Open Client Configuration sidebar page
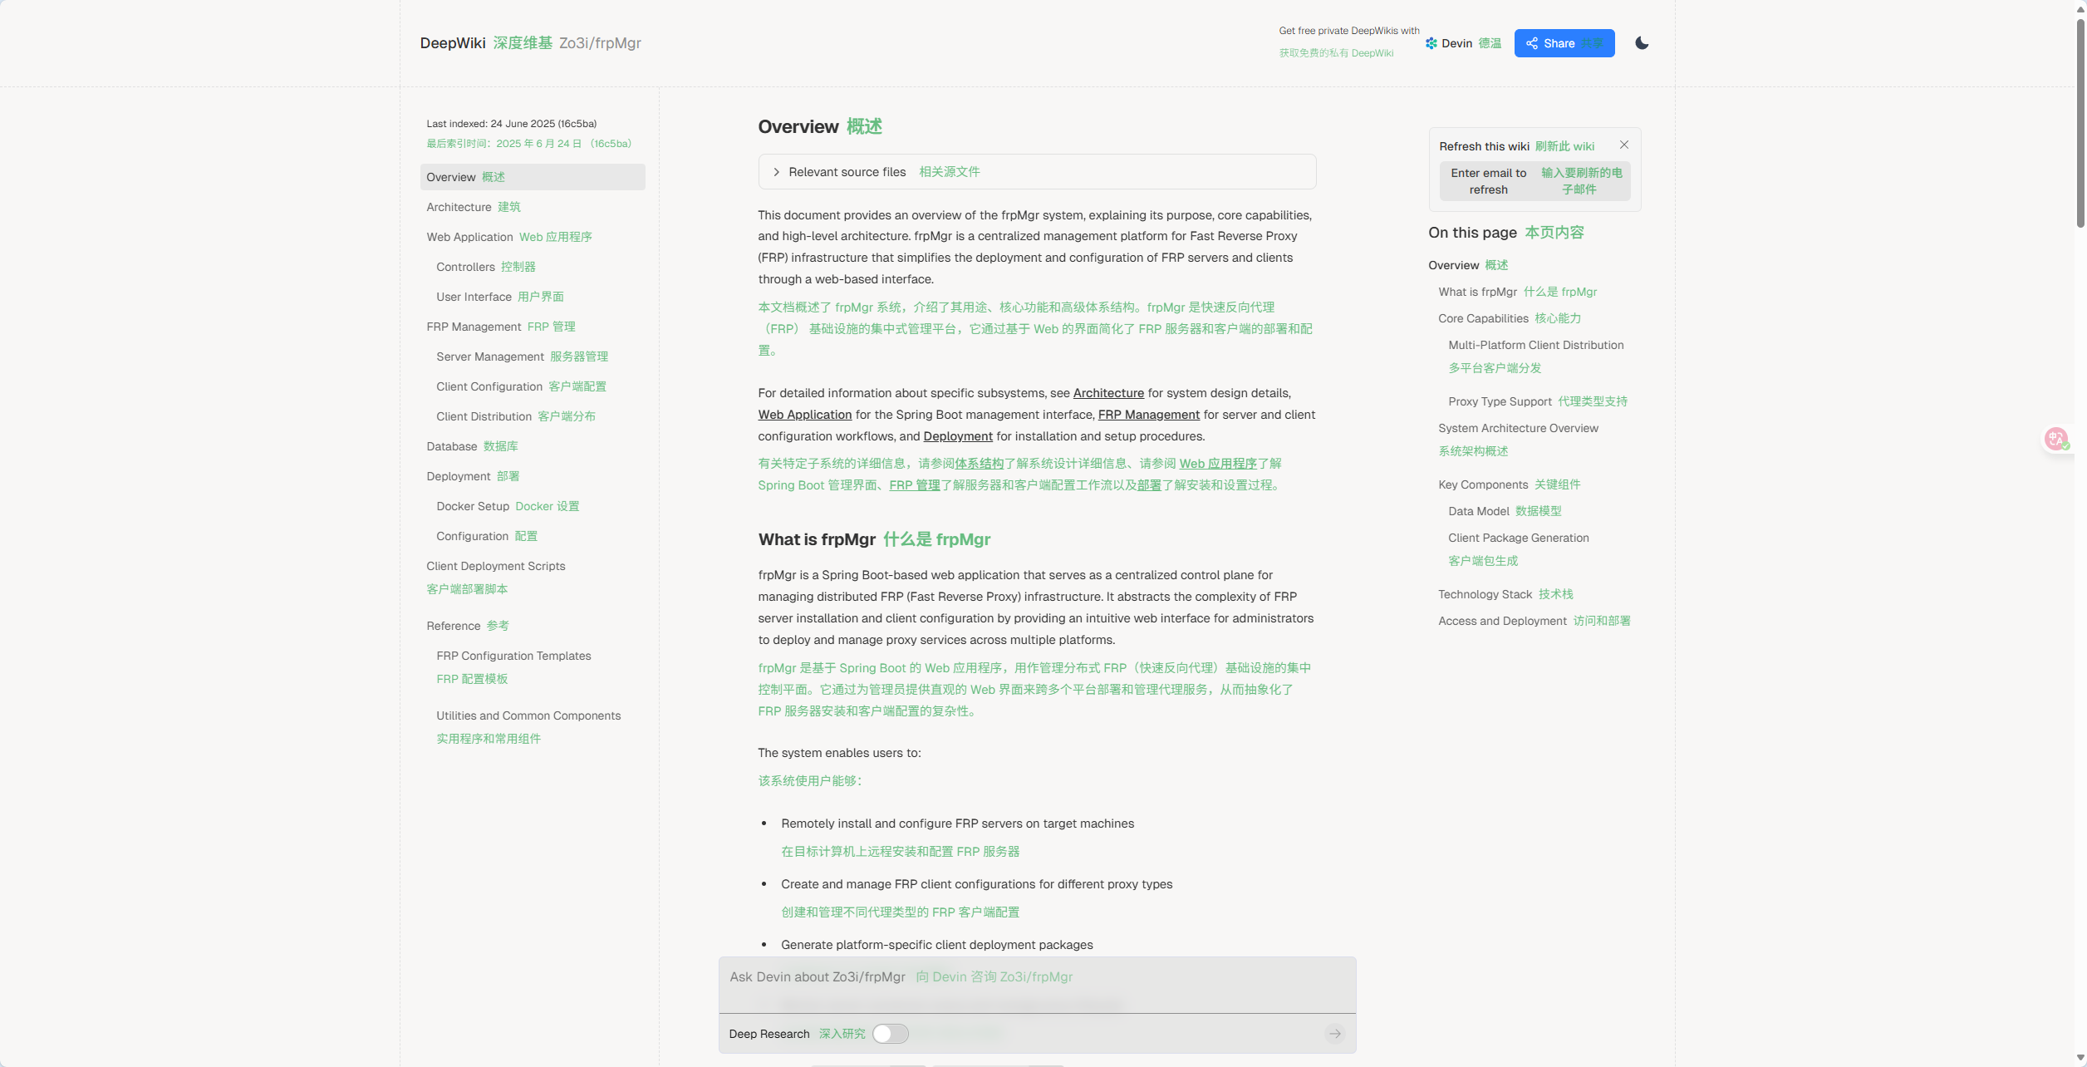The width and height of the screenshot is (2087, 1067). click(489, 386)
